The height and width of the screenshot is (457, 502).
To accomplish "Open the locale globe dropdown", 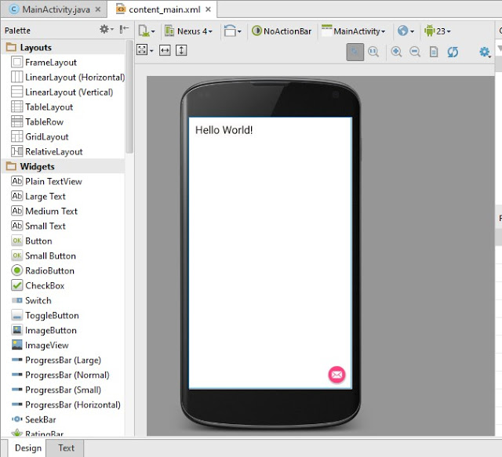I will [x=406, y=31].
